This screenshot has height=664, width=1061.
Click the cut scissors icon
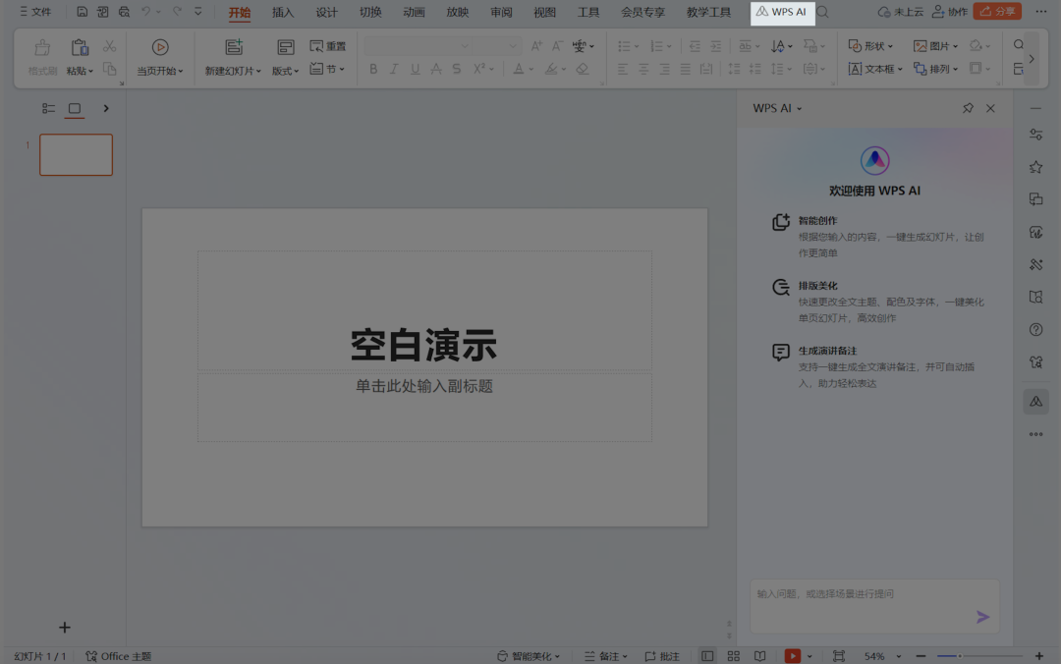click(x=109, y=46)
